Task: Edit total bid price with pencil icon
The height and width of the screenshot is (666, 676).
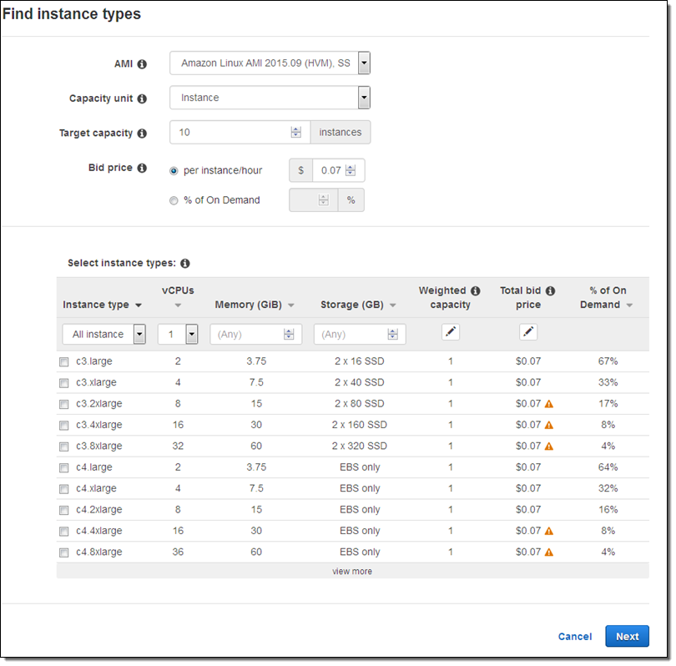Action: (527, 332)
